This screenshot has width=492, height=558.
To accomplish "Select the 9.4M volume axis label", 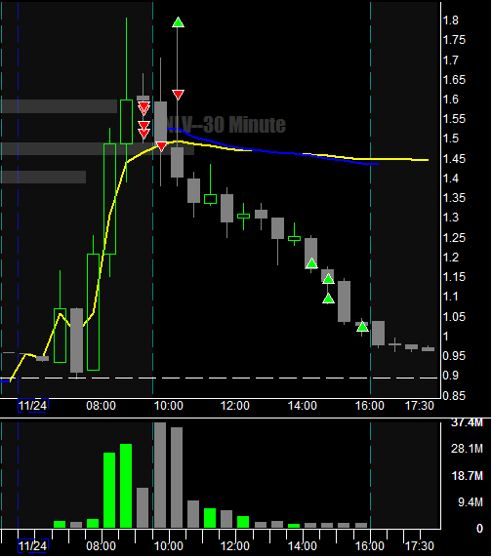I will (471, 502).
